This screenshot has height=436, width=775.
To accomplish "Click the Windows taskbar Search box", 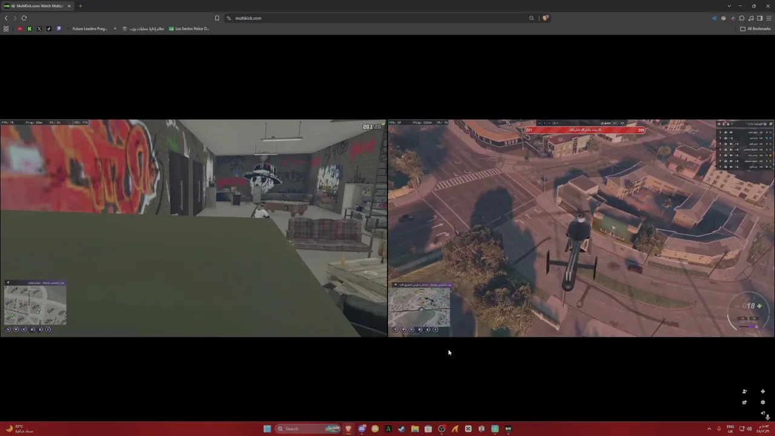I will 308,429.
